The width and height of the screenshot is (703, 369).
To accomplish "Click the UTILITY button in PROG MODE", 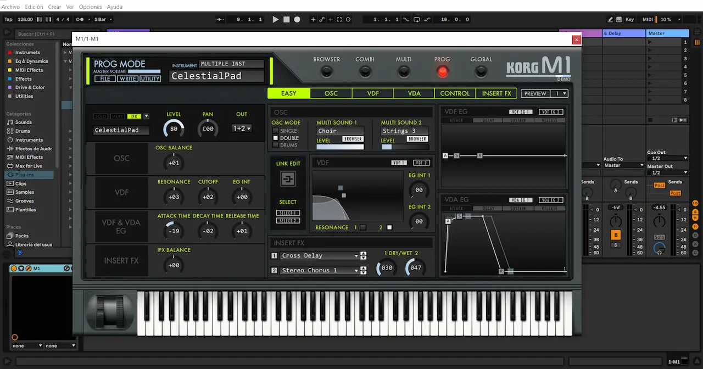I will (x=150, y=79).
